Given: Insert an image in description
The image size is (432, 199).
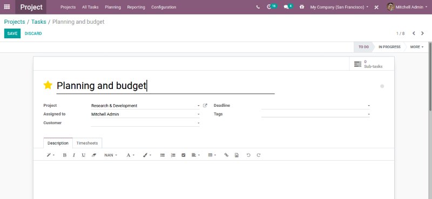Looking at the screenshot, I should tap(237, 155).
